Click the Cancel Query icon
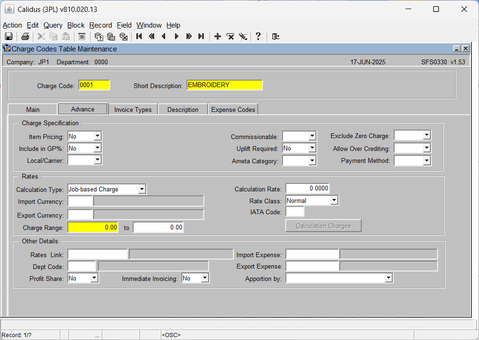This screenshot has height=340, width=479. coord(124,37)
